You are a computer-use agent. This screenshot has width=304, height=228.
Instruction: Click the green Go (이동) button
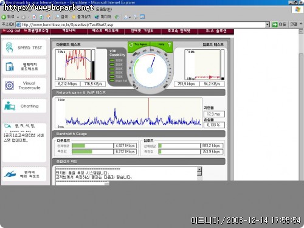(x=279, y=25)
